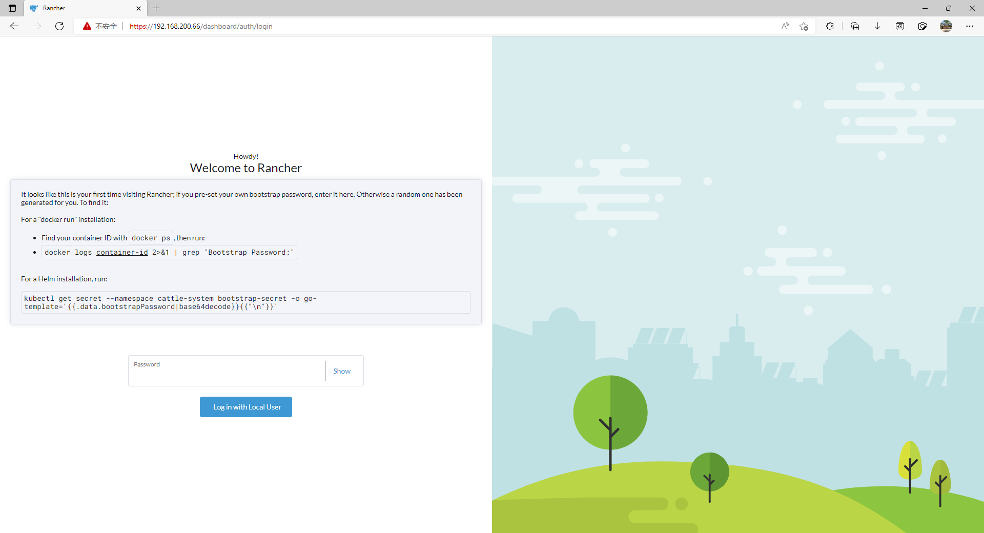Click the kubectl get secret command
984x533 pixels.
pos(246,302)
